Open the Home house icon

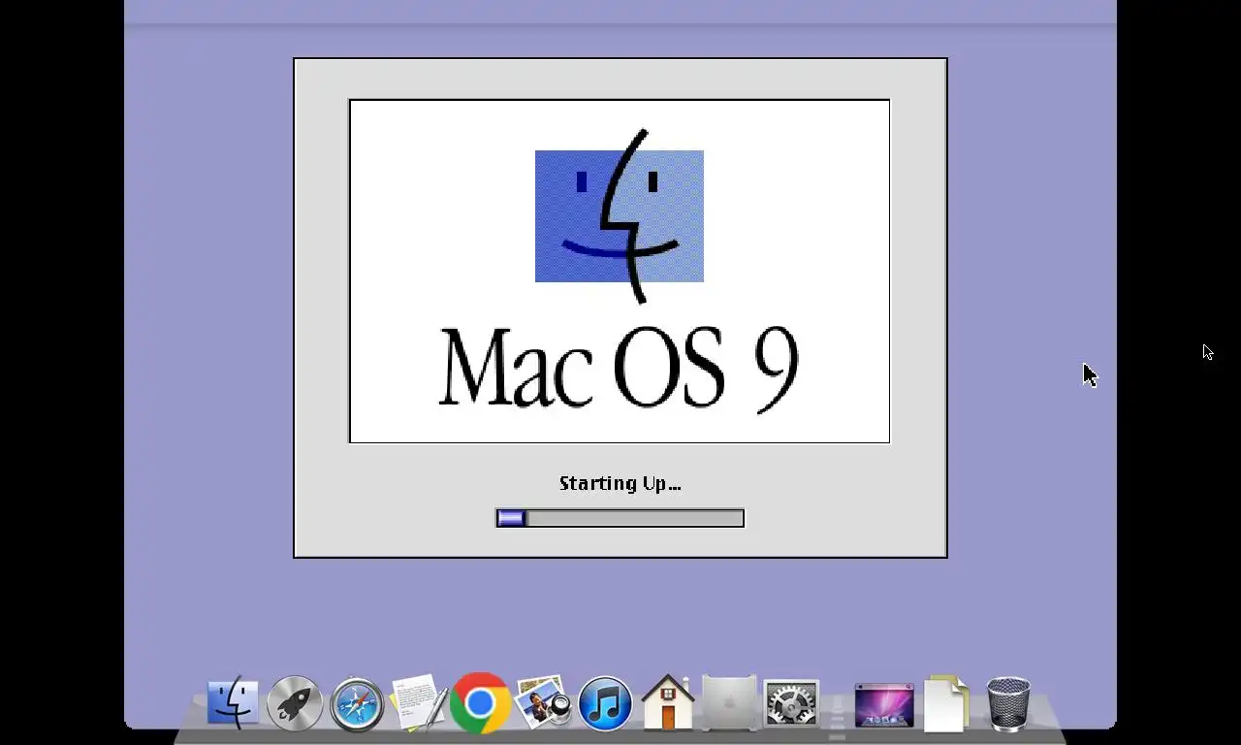tap(668, 701)
